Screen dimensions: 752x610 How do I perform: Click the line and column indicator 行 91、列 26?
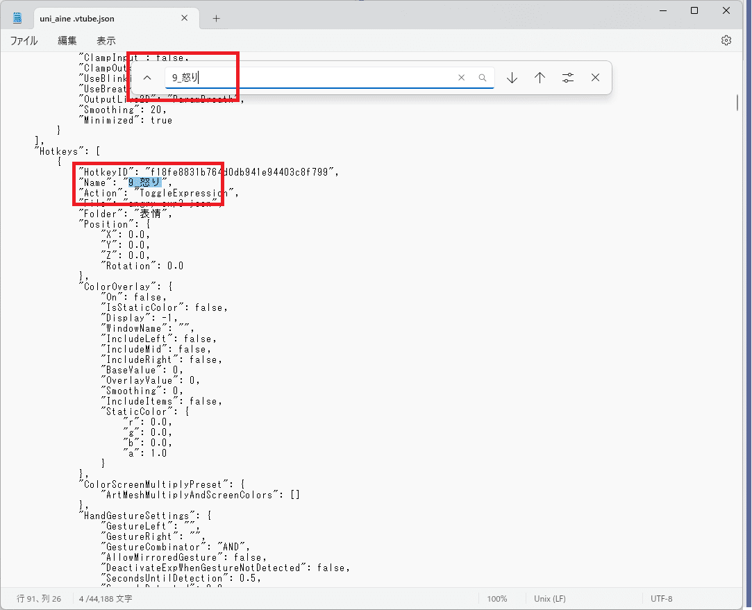coord(39,598)
